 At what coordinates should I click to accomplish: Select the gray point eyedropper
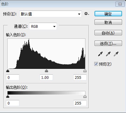click(108, 54)
